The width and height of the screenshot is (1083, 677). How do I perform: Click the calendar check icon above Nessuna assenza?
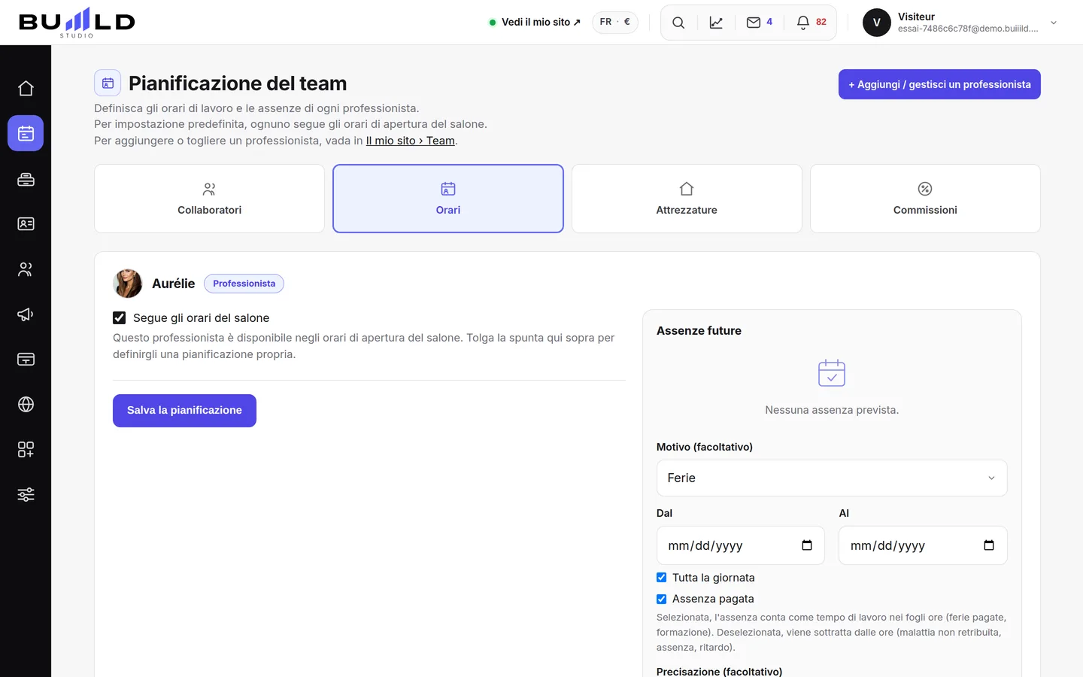click(832, 372)
